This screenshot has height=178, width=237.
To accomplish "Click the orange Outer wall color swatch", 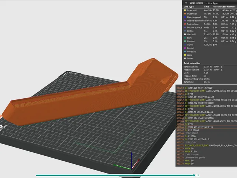I will tap(185, 14).
